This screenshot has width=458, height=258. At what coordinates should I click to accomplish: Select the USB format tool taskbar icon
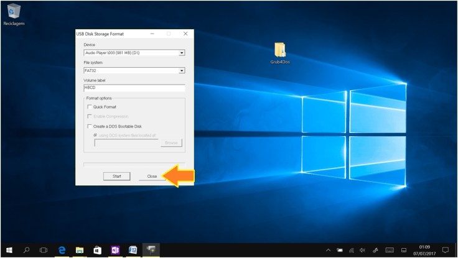(x=151, y=250)
